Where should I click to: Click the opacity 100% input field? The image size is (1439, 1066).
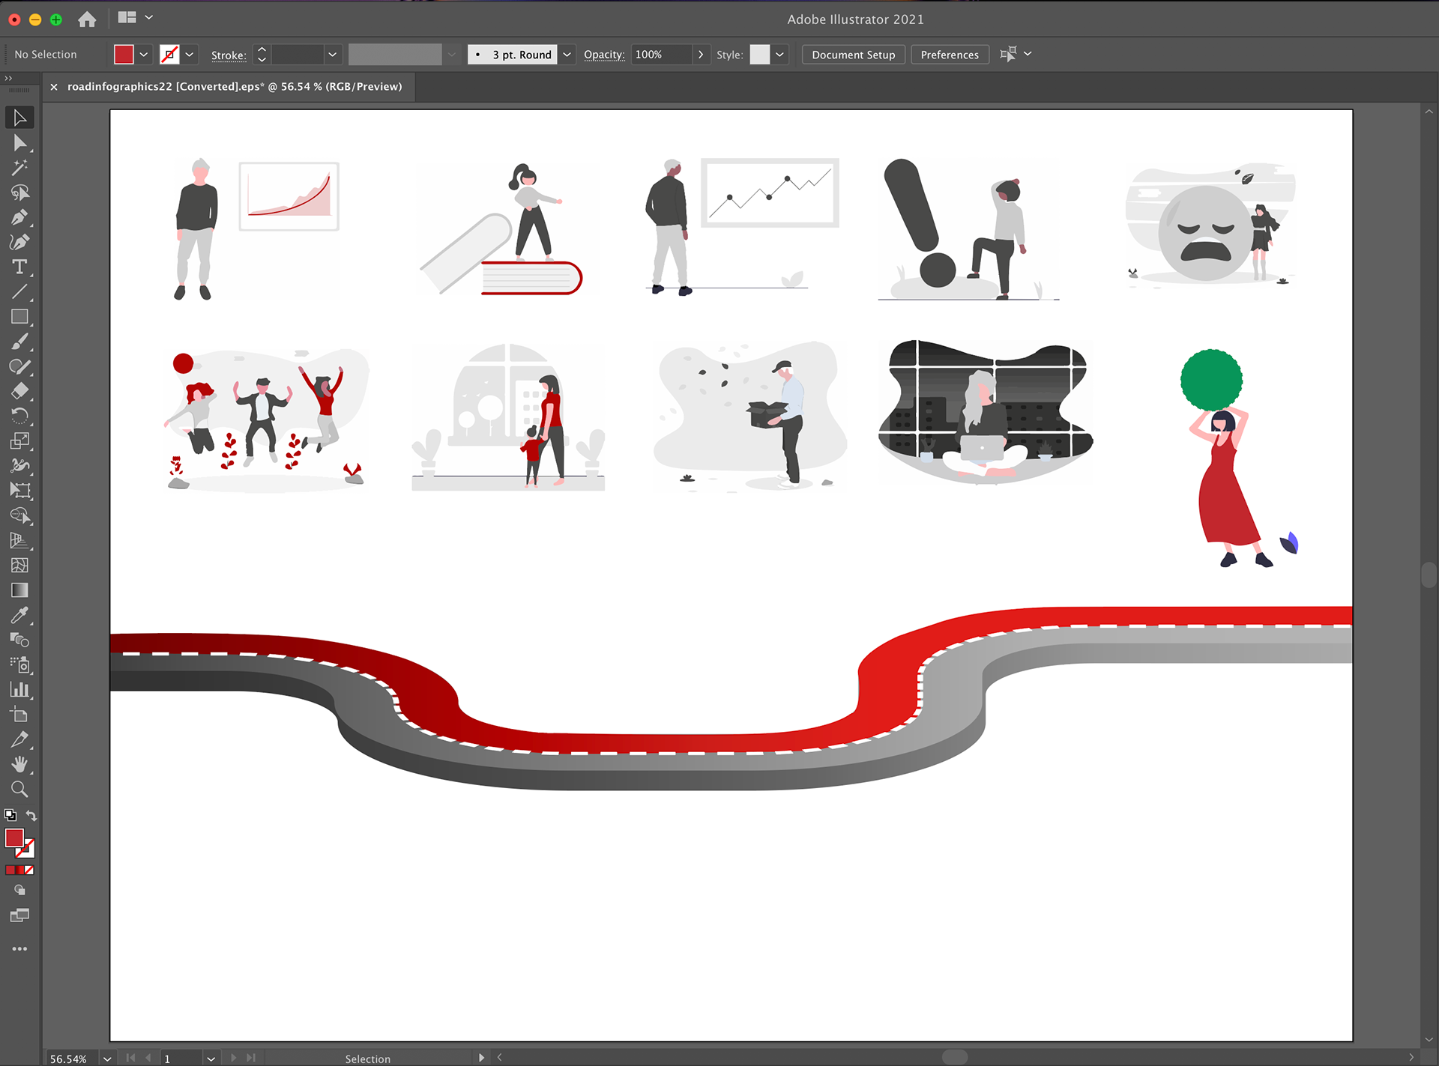pos(660,55)
